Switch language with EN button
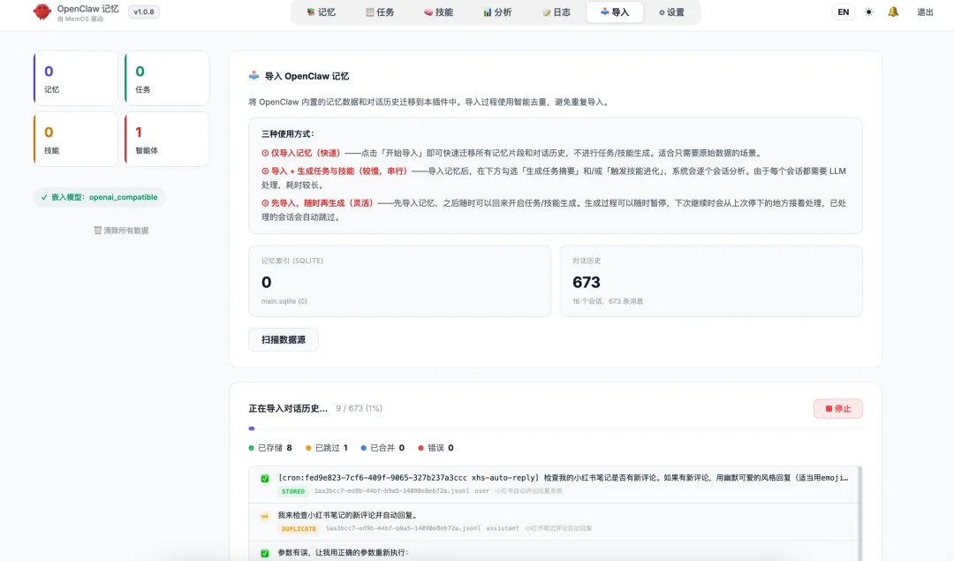 coord(843,12)
